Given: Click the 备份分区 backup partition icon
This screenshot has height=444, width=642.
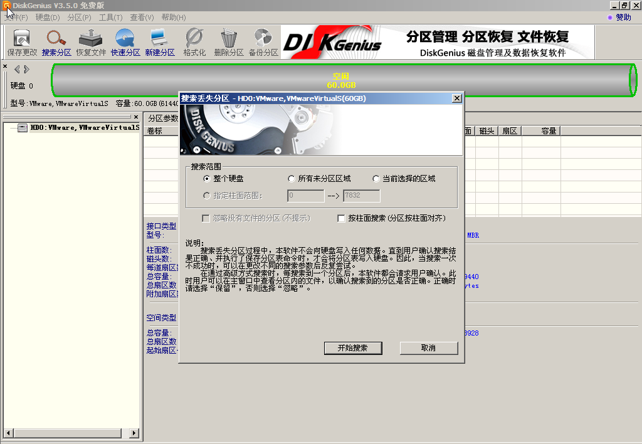Looking at the screenshot, I should point(263,42).
